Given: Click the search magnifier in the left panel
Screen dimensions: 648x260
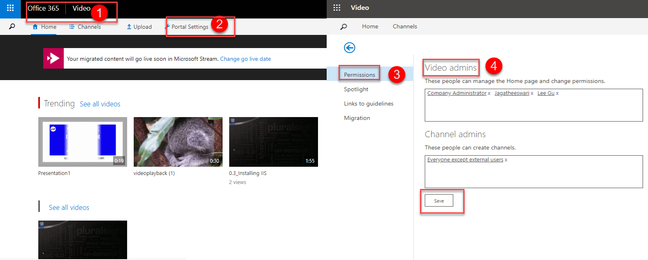Looking at the screenshot, I should click(x=12, y=27).
